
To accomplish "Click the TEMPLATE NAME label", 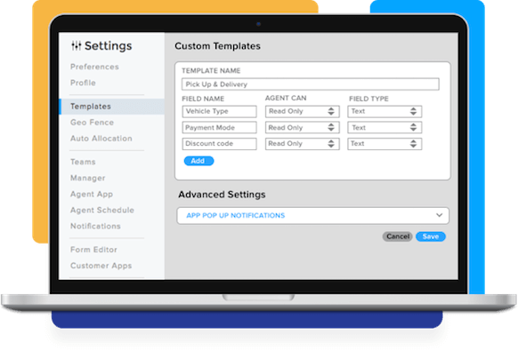I will click(x=211, y=70).
